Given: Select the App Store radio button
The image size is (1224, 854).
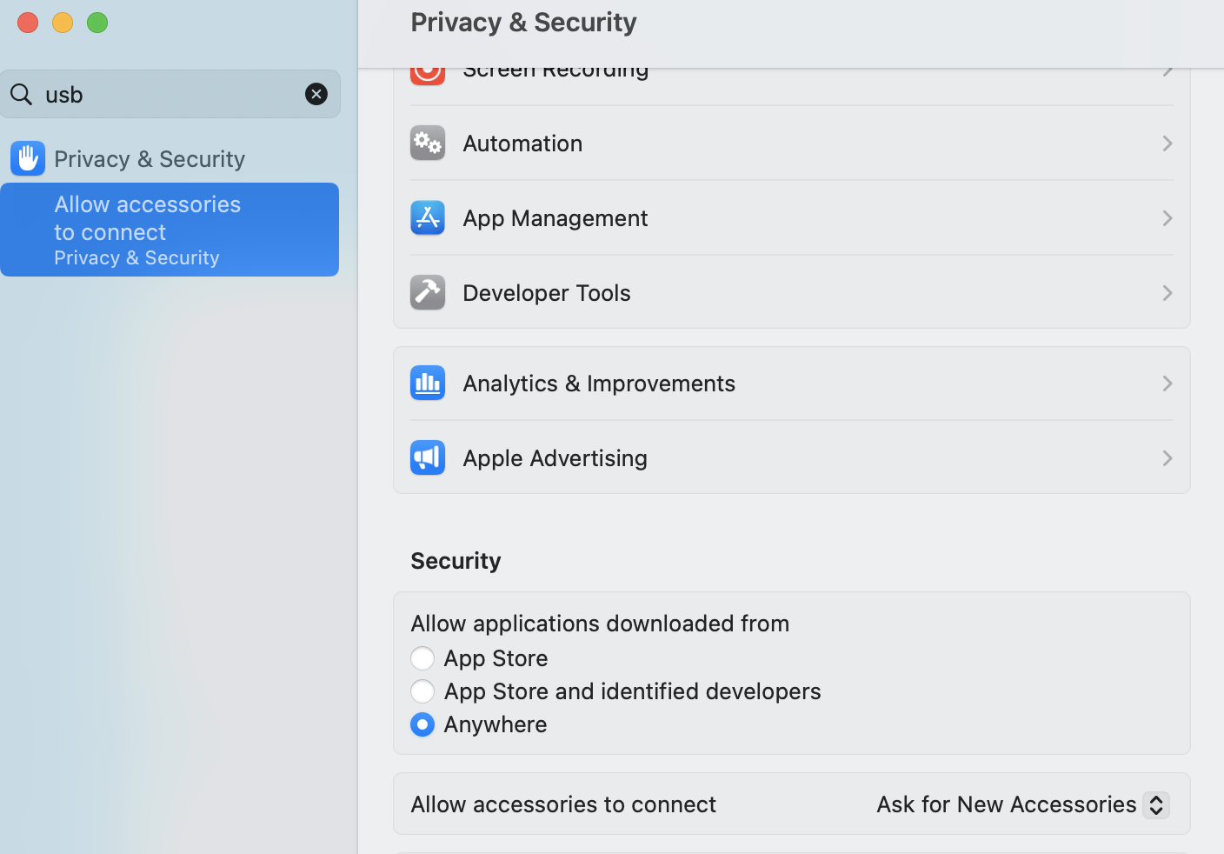Looking at the screenshot, I should [422, 658].
